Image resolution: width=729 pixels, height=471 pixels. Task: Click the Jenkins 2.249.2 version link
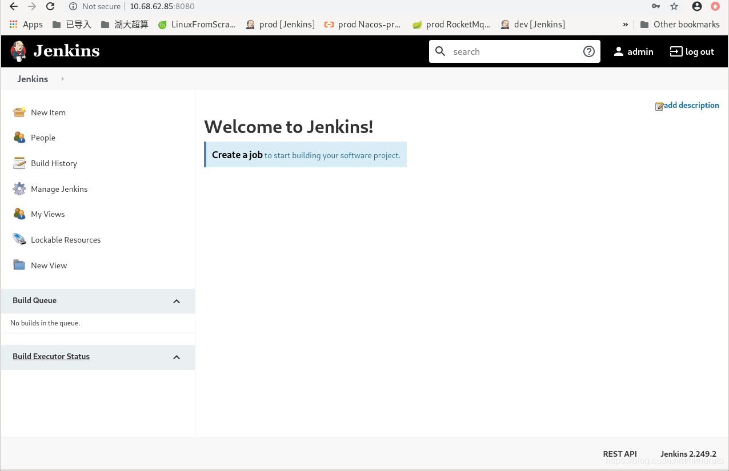point(688,454)
